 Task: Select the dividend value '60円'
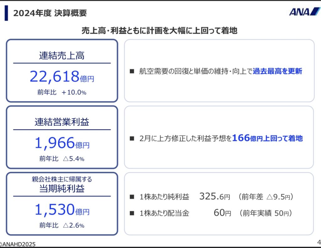point(222,213)
